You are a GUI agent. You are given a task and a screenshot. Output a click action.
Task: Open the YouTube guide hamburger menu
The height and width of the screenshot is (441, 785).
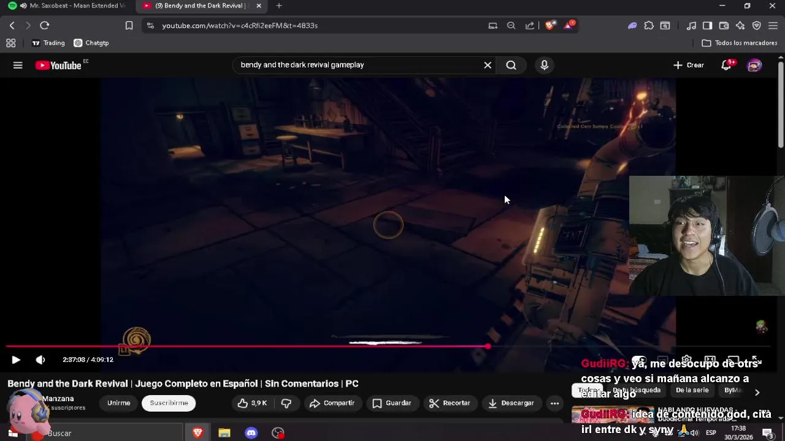18,65
